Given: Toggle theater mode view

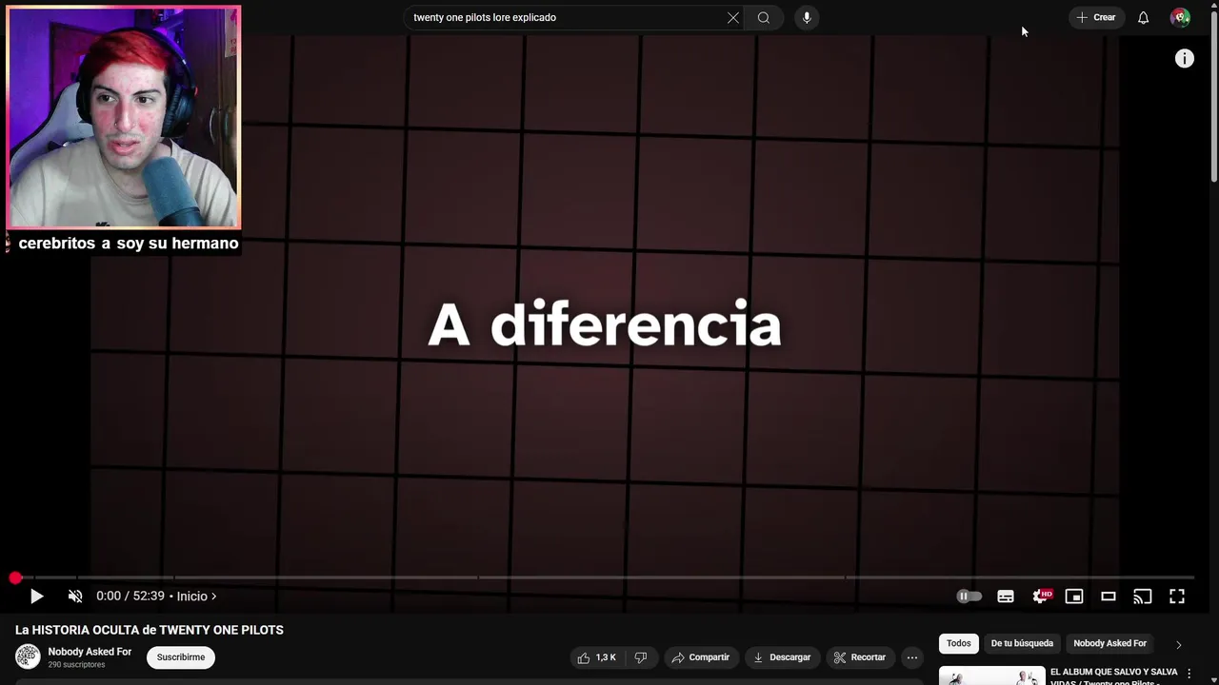Looking at the screenshot, I should [1109, 597].
